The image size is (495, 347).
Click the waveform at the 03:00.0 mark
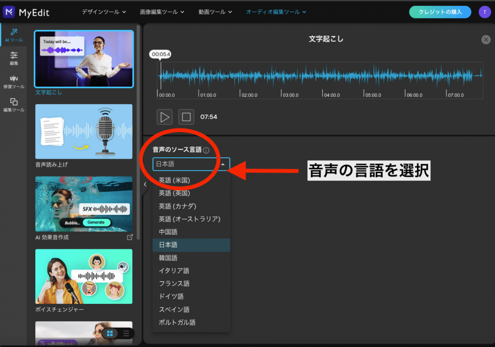click(281, 76)
